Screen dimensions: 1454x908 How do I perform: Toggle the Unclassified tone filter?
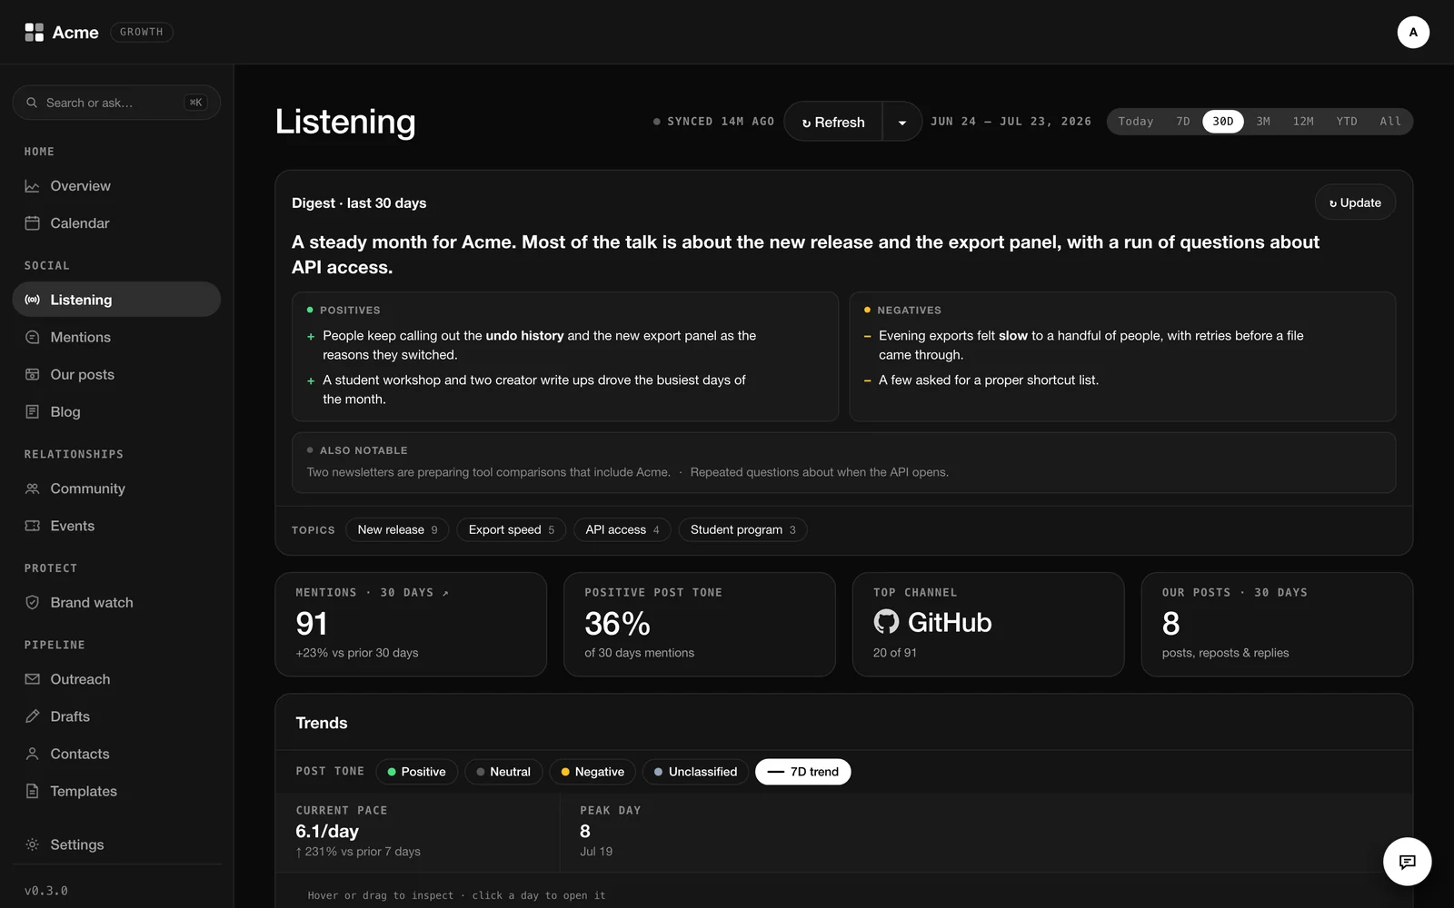coord(695,772)
